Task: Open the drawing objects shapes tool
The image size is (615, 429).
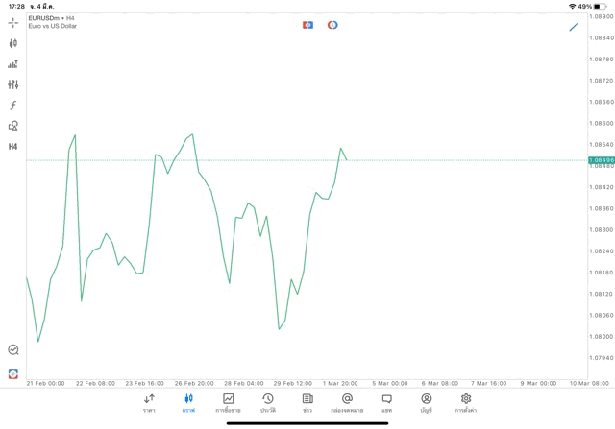Action: [12, 126]
